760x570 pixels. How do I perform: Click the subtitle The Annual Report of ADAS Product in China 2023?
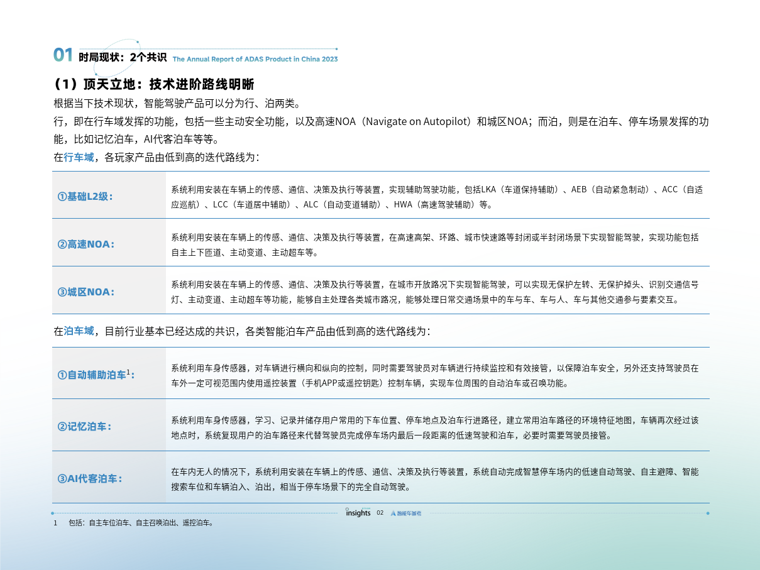pyautogui.click(x=255, y=59)
